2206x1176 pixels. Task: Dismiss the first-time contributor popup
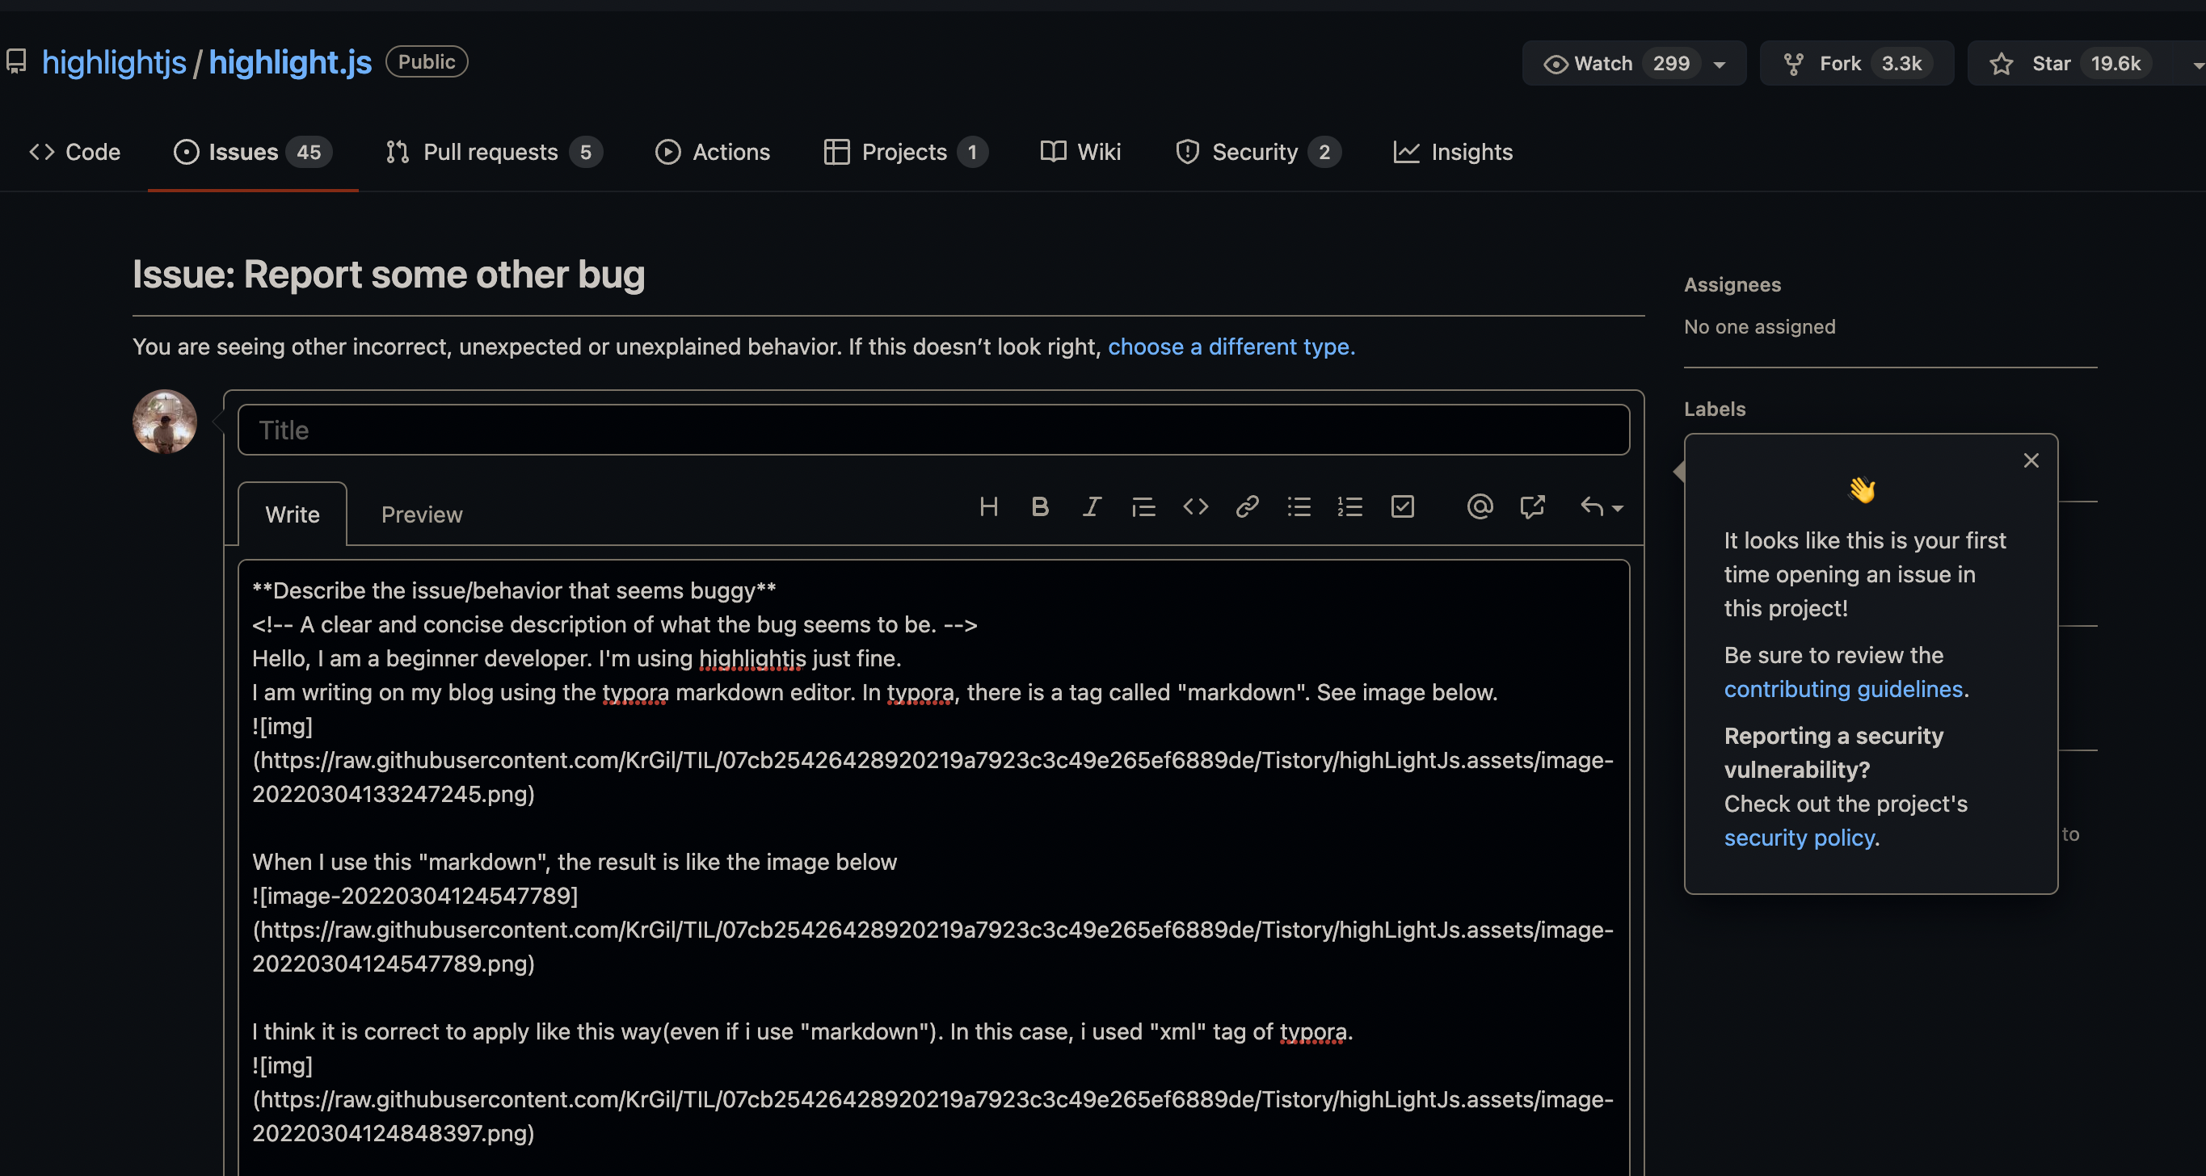[x=2031, y=460]
